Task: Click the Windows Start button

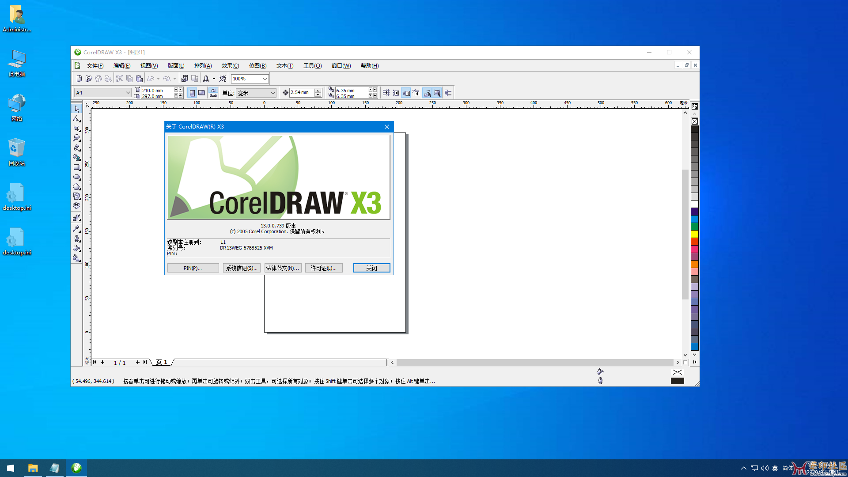Action: [11, 468]
